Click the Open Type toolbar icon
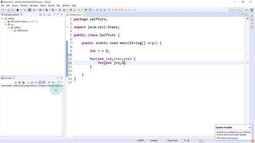This screenshot has width=255, height=143. point(71,10)
